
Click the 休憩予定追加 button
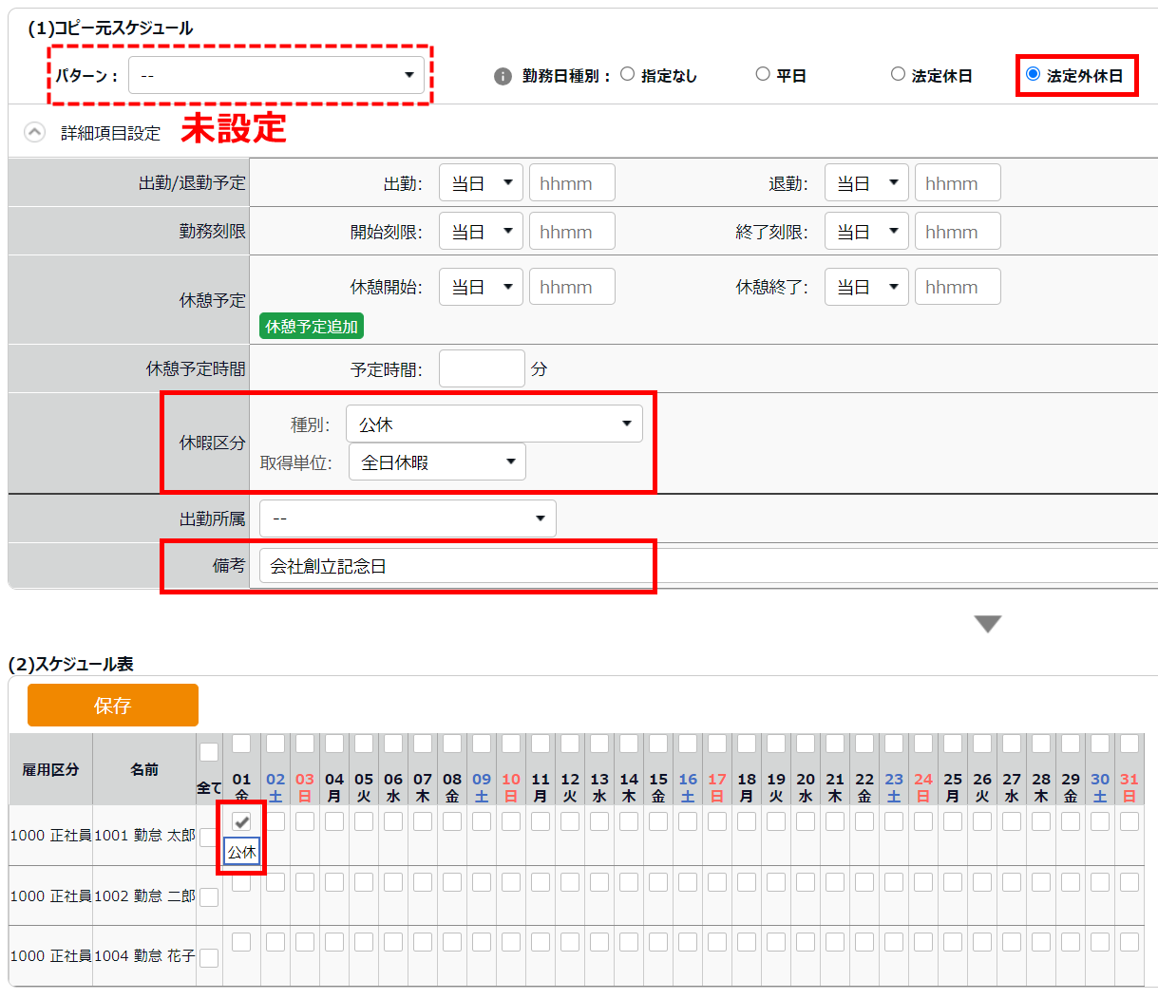[312, 327]
